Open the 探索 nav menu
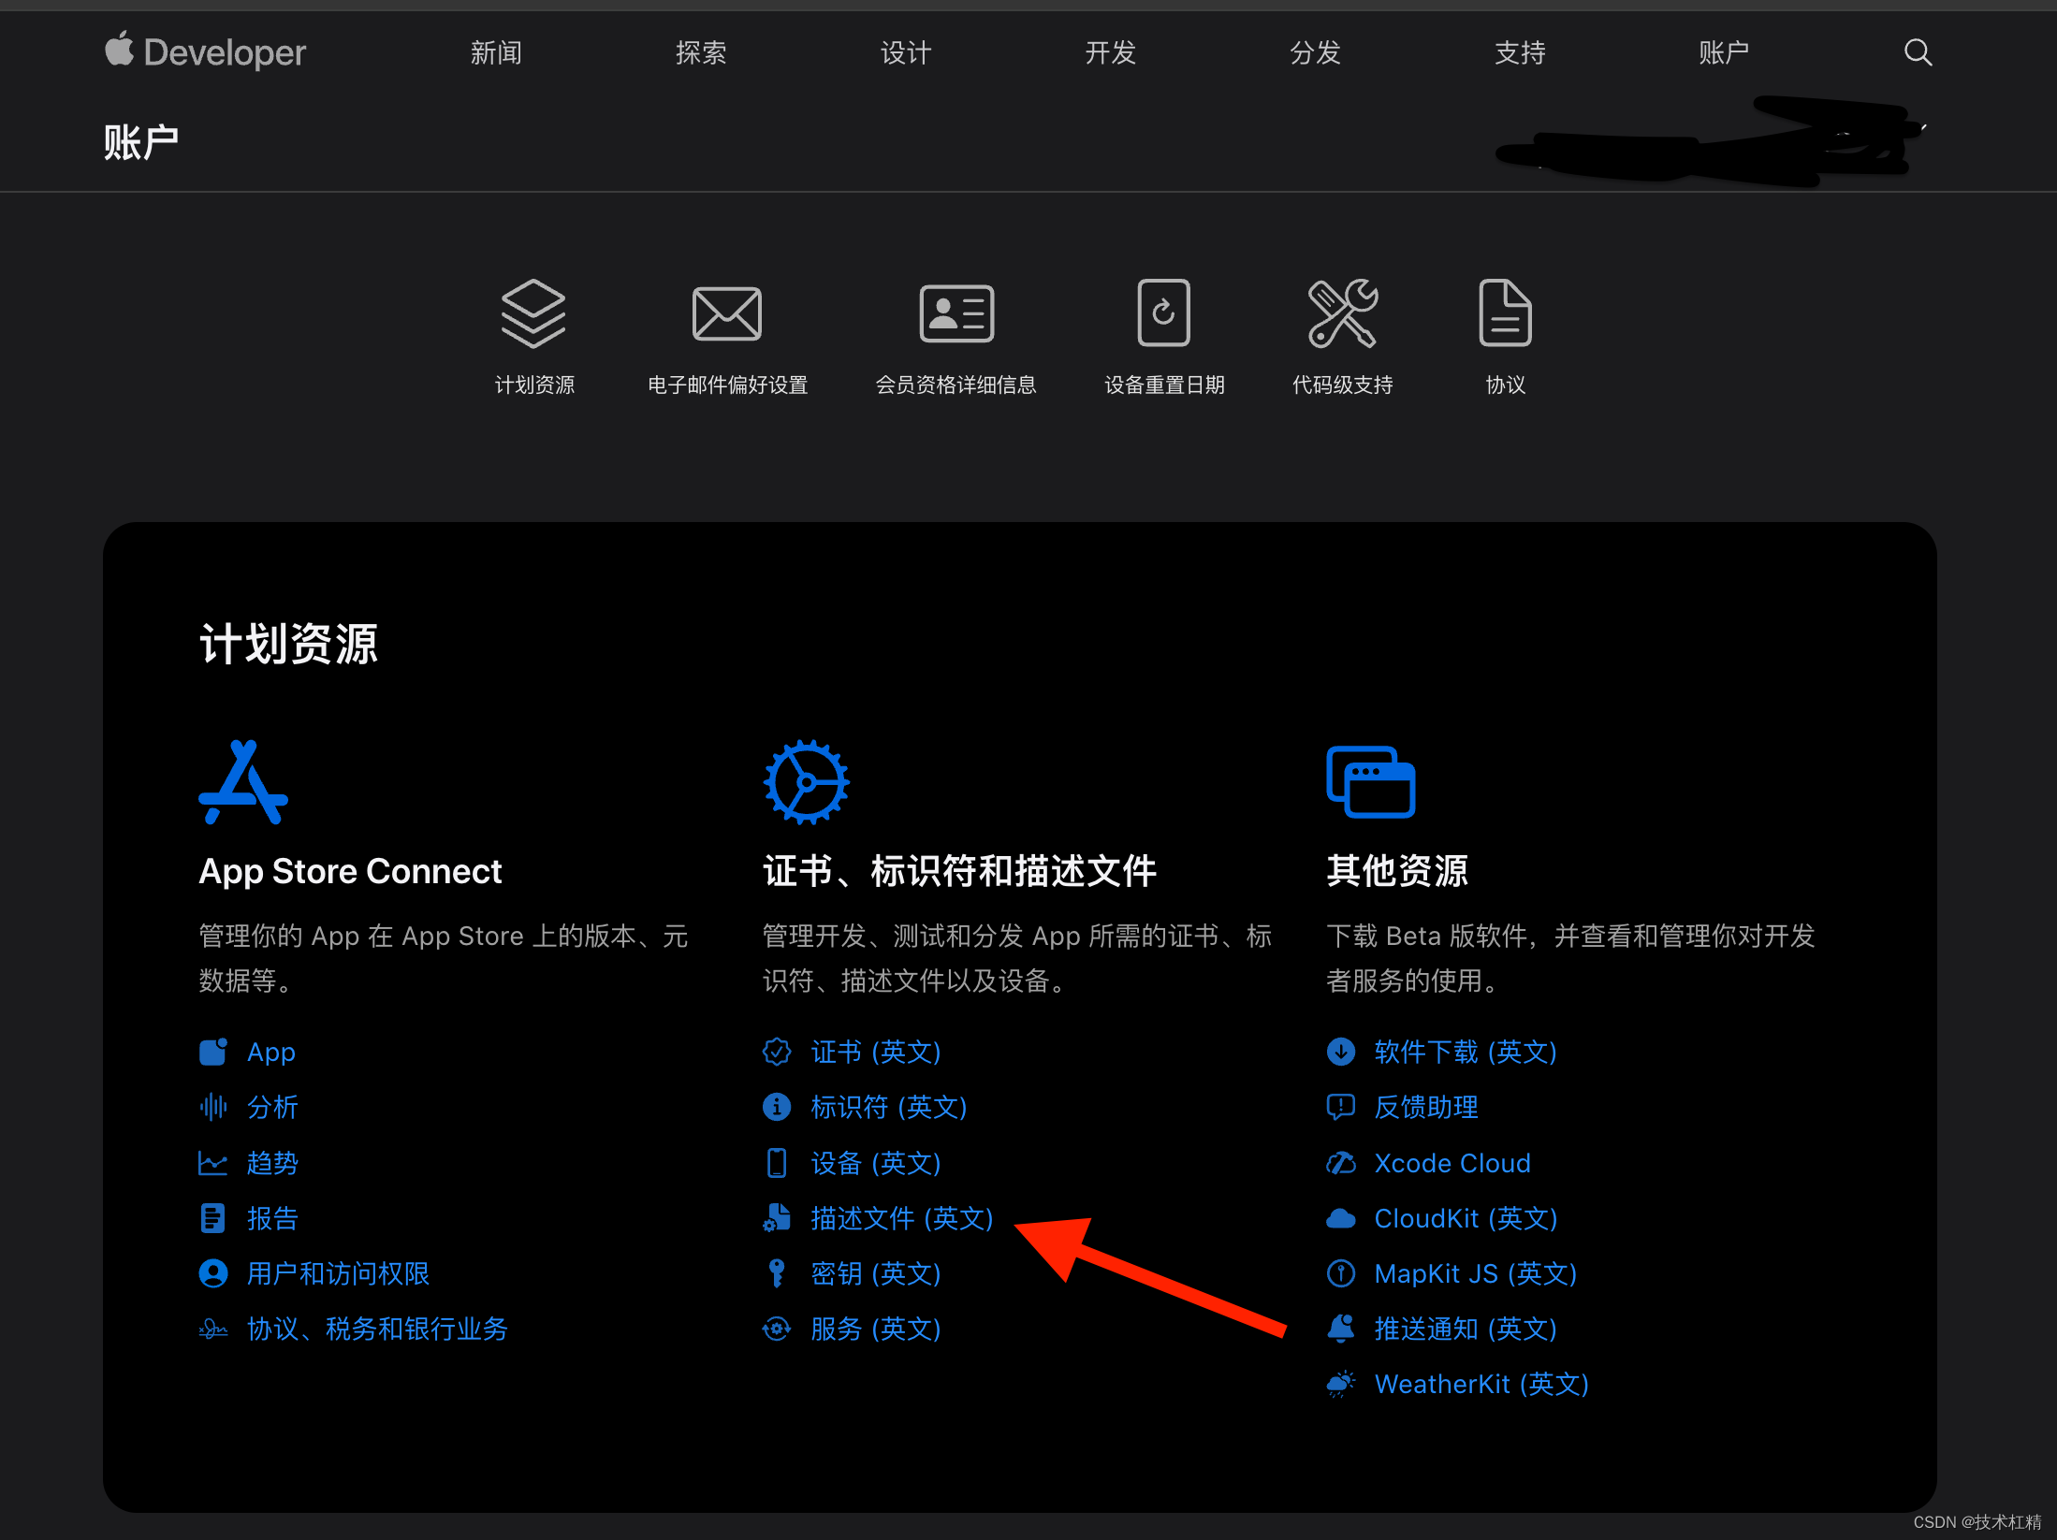Image resolution: width=2057 pixels, height=1540 pixels. tap(701, 52)
